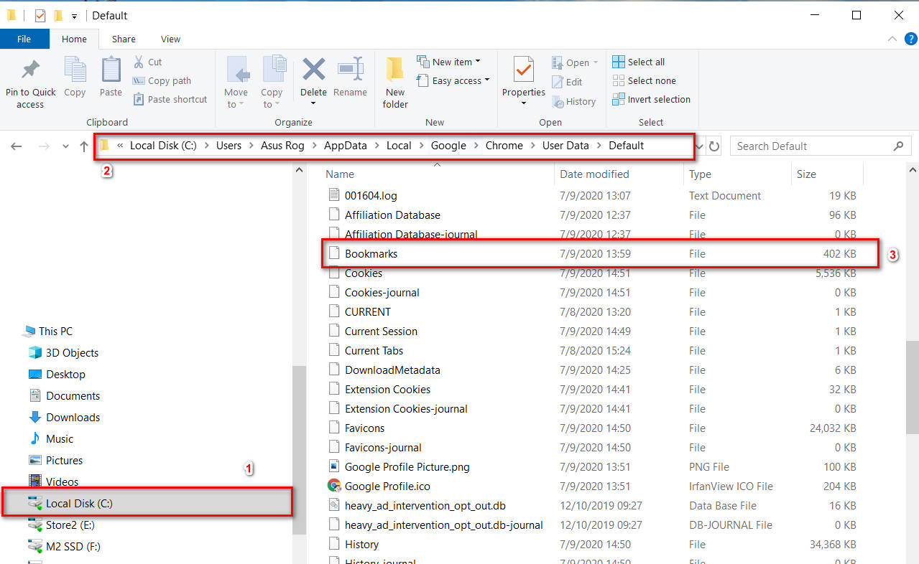Click the navigate back arrow
The height and width of the screenshot is (564, 919).
tap(16, 146)
